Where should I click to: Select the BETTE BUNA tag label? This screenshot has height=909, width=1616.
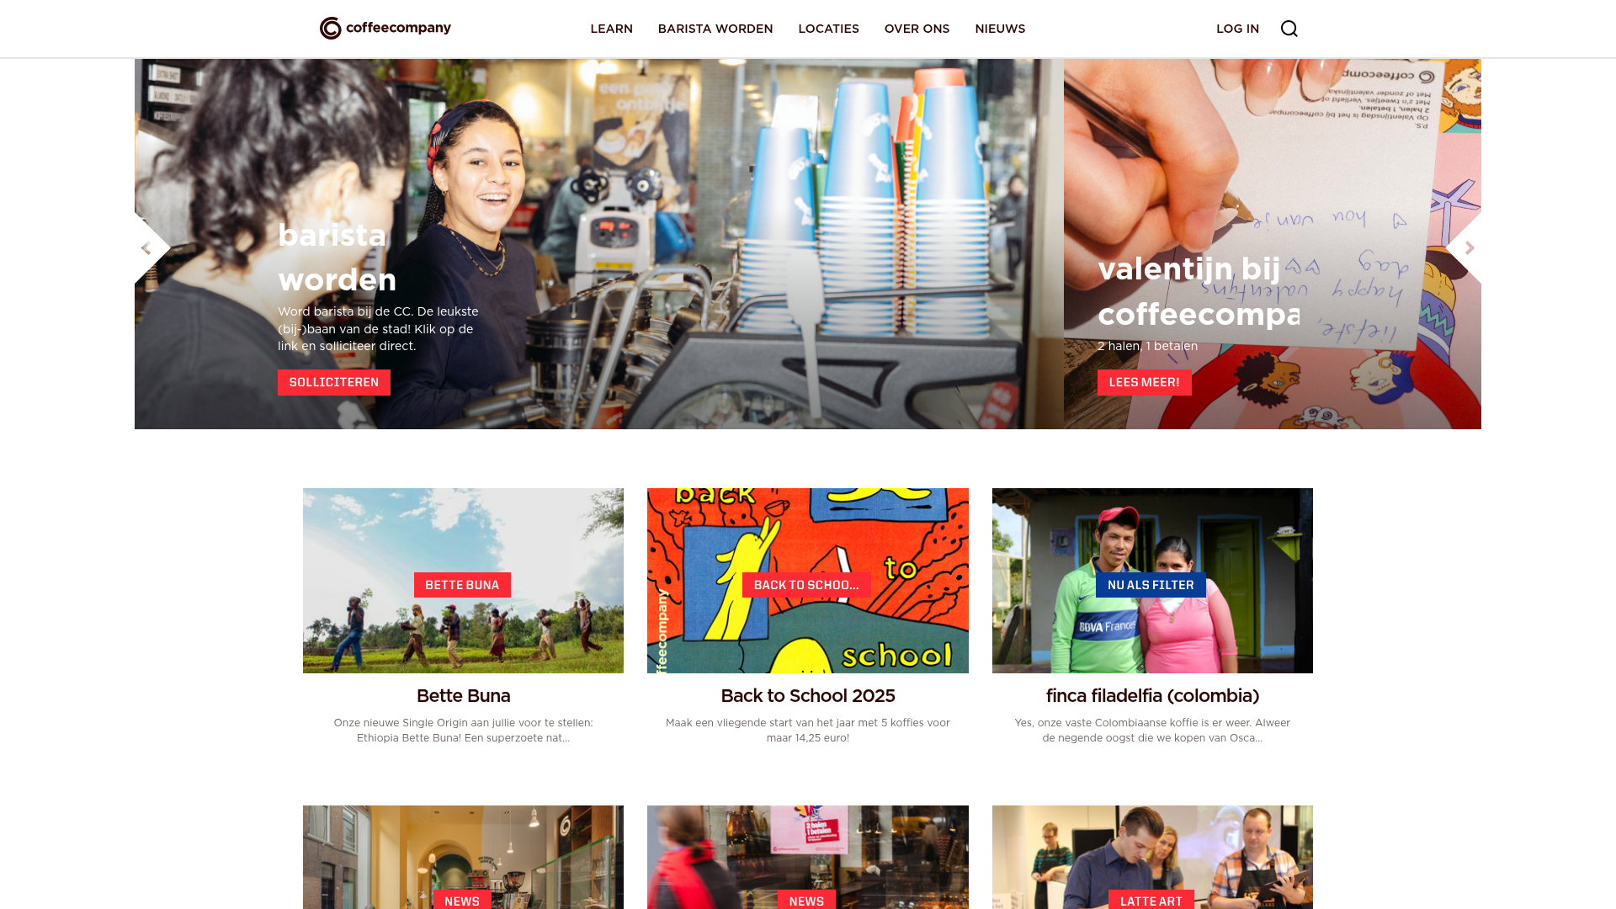point(462,585)
